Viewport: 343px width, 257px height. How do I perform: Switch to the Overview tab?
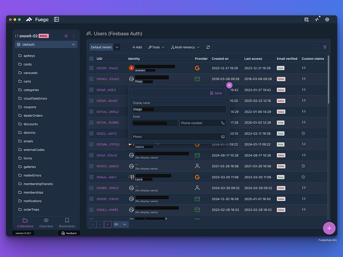(46, 223)
